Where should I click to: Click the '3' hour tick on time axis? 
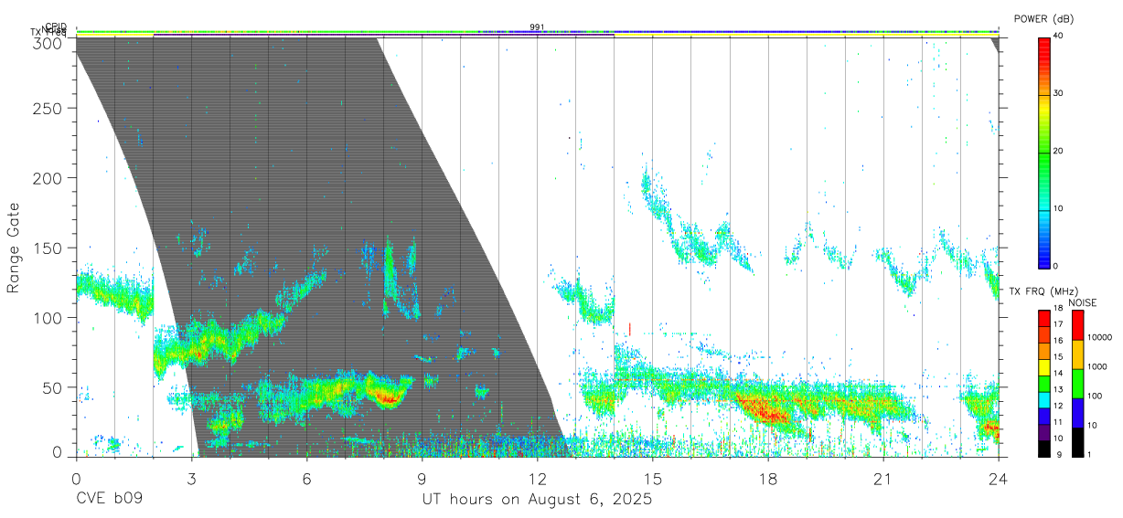[x=191, y=478]
